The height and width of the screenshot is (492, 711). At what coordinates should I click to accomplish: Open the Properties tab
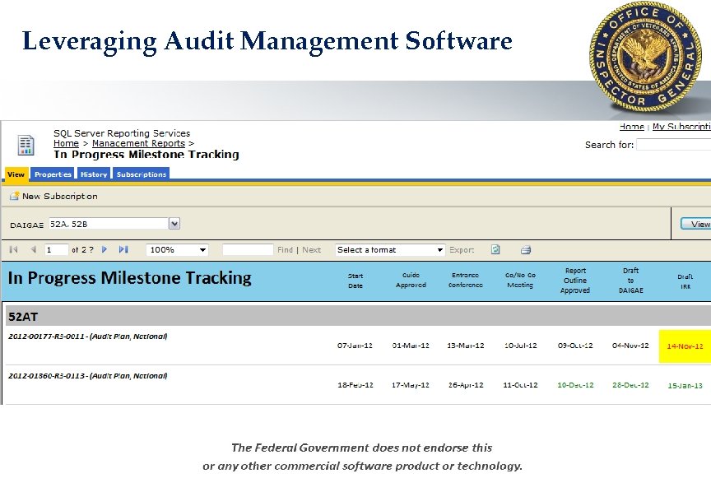(53, 174)
